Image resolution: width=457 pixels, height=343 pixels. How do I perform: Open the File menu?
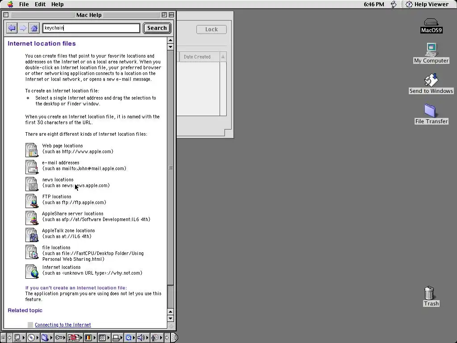(24, 4)
